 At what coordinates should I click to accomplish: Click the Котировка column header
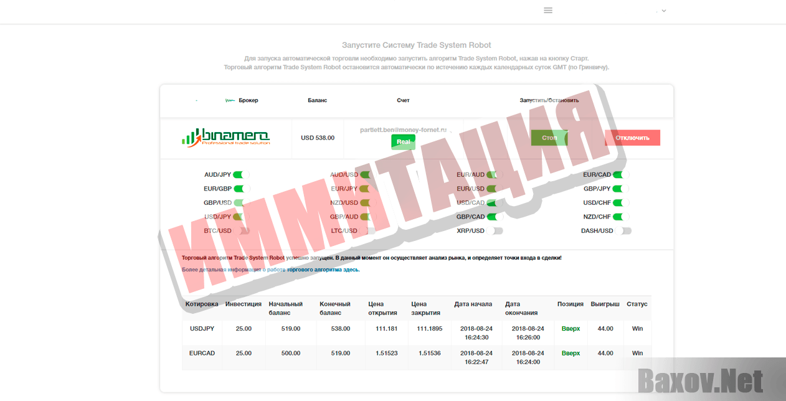coord(202,304)
